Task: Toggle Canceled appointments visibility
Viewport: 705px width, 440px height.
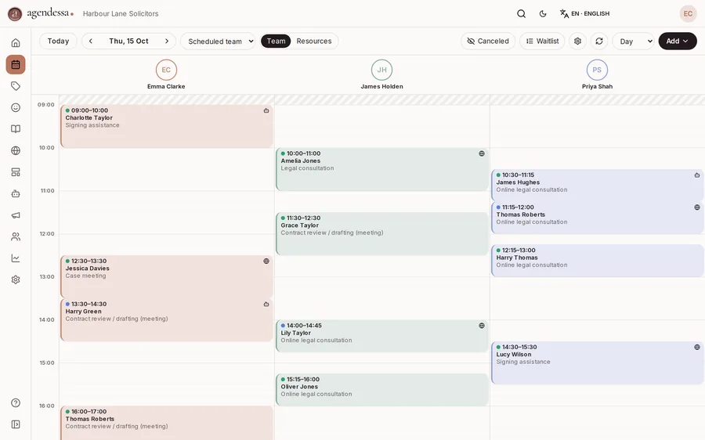Action: (x=488, y=41)
